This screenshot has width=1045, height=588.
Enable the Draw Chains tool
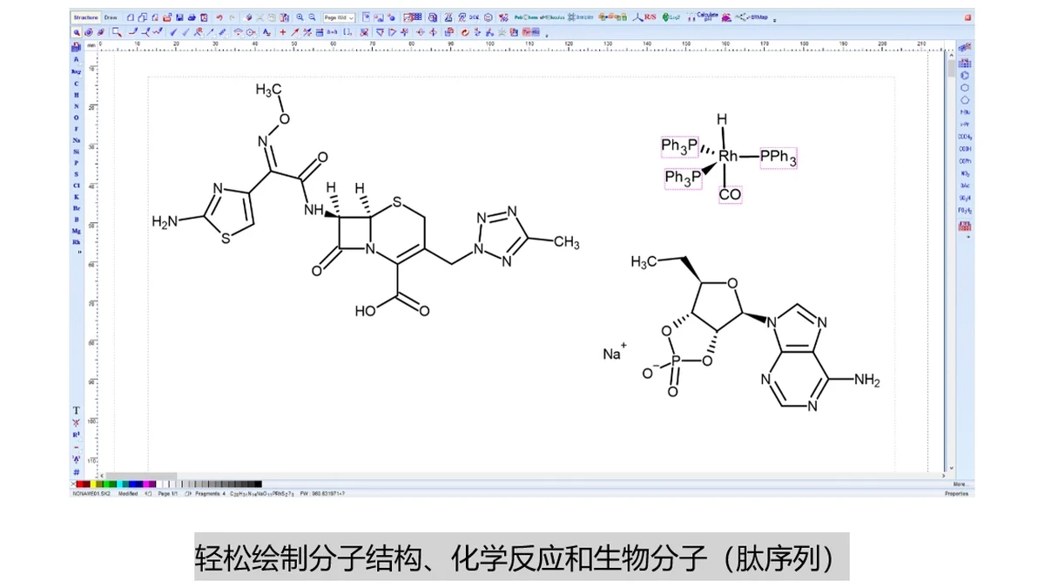coord(158,31)
